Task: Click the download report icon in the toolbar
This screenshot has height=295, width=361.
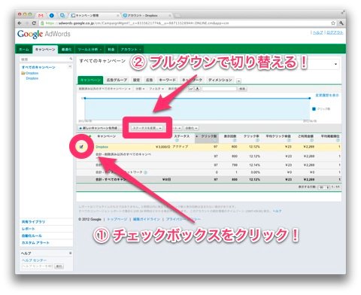Action: pos(198,89)
